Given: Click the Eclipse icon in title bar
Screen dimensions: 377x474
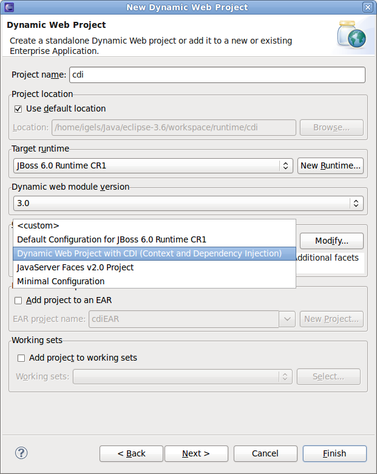Looking at the screenshot, I should coord(9,7).
